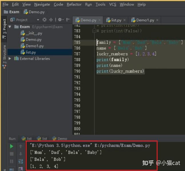Click the up arrow in run toolbar
The width and height of the screenshot is (185, 171).
21,146
